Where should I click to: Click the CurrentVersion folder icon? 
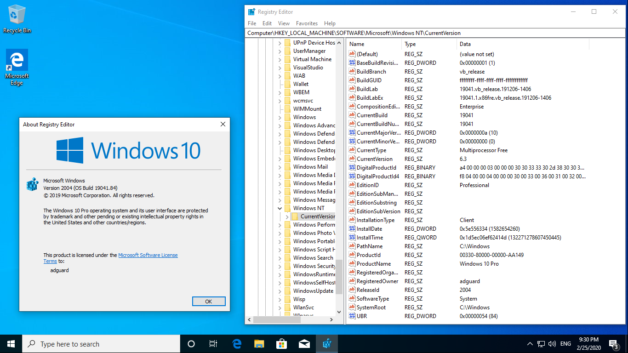click(295, 216)
